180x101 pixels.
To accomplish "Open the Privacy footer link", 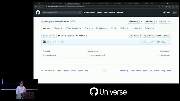I will click(x=66, y=71).
